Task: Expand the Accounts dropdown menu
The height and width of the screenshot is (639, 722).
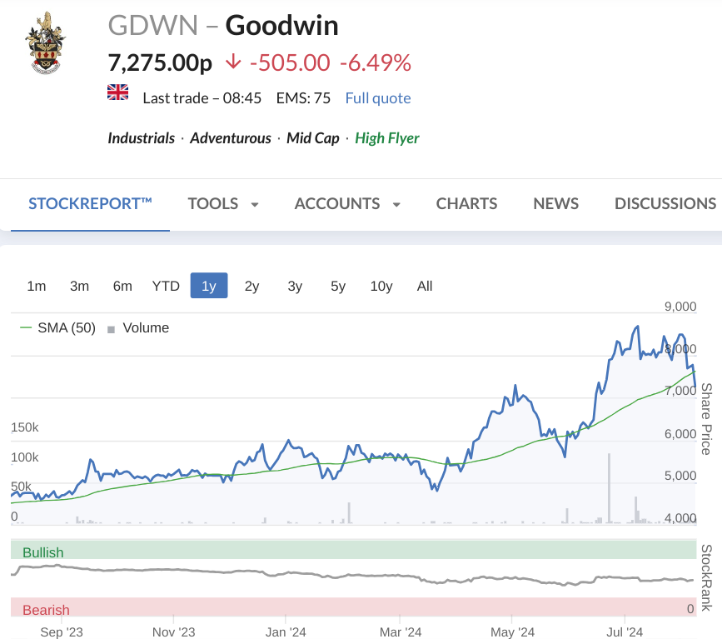Action: [x=347, y=203]
